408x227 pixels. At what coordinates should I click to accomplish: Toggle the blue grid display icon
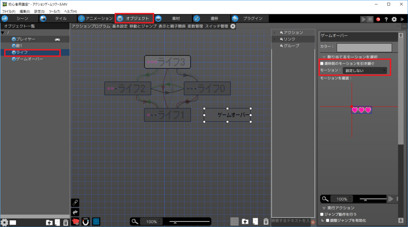(x=96, y=221)
